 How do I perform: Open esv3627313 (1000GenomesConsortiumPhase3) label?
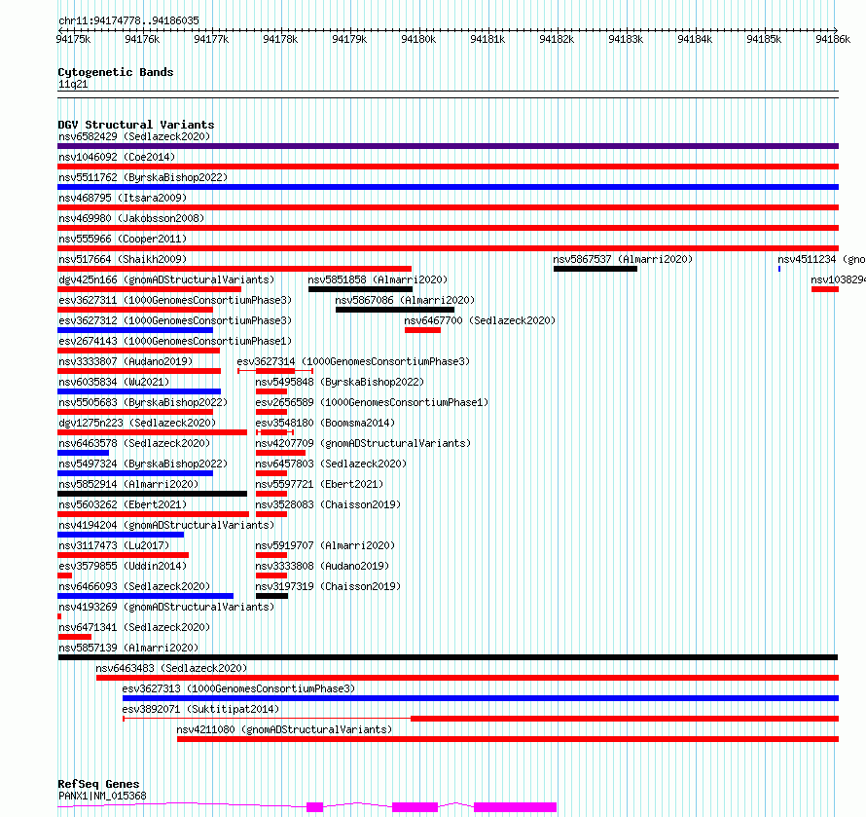tap(238, 688)
